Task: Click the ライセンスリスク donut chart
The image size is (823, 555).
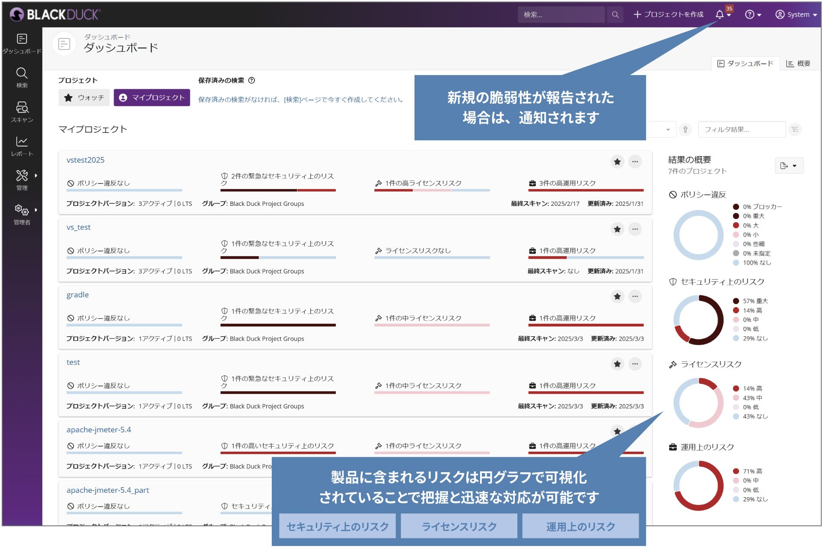Action: tap(698, 403)
